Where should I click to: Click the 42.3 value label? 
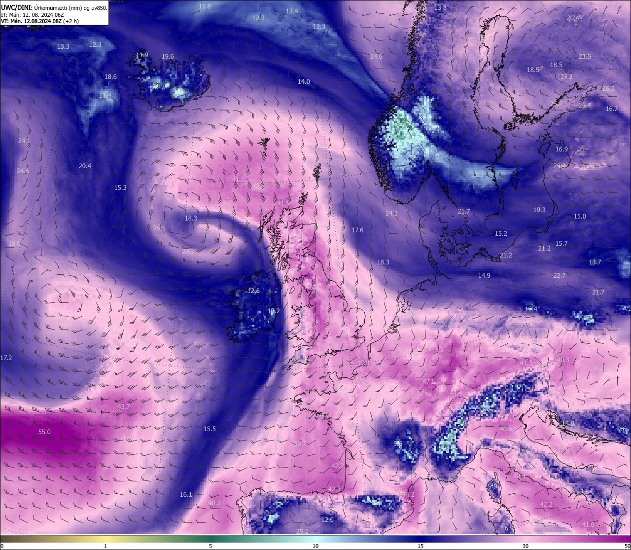[334, 489]
